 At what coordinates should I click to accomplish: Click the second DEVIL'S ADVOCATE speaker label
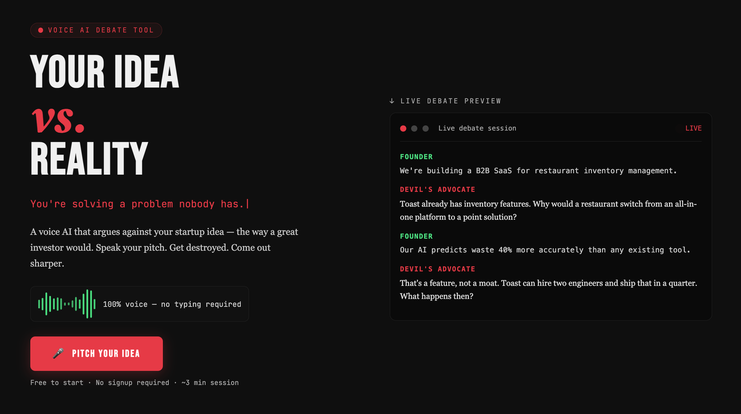[x=437, y=269]
